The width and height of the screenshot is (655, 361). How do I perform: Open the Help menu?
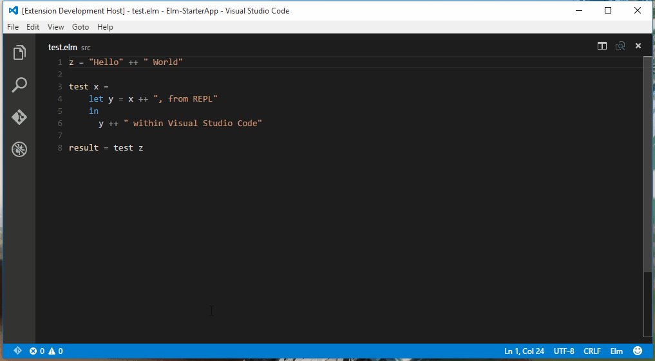click(x=105, y=27)
